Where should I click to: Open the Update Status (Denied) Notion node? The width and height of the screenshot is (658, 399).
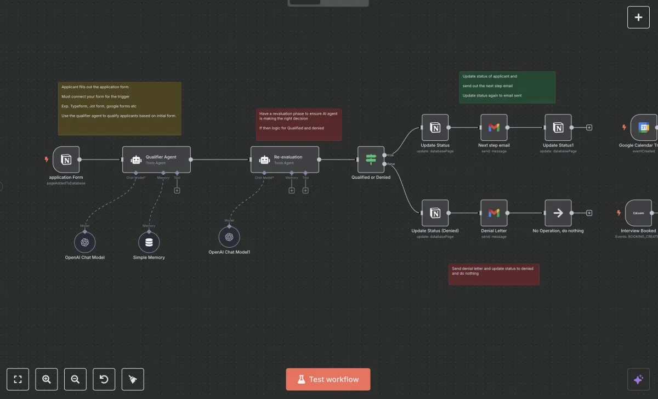point(435,213)
